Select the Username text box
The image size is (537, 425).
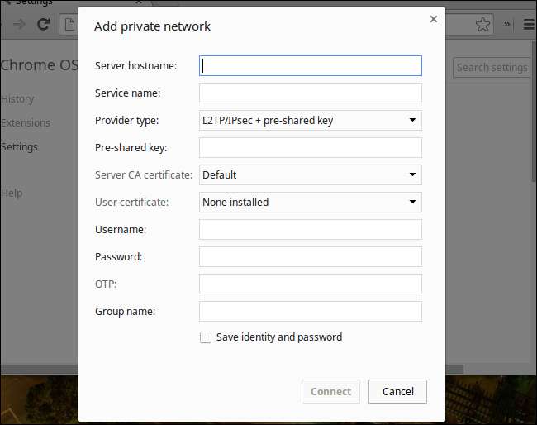[310, 230]
